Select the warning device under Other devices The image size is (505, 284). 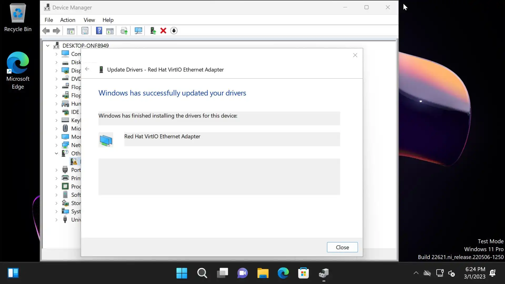coord(74,161)
